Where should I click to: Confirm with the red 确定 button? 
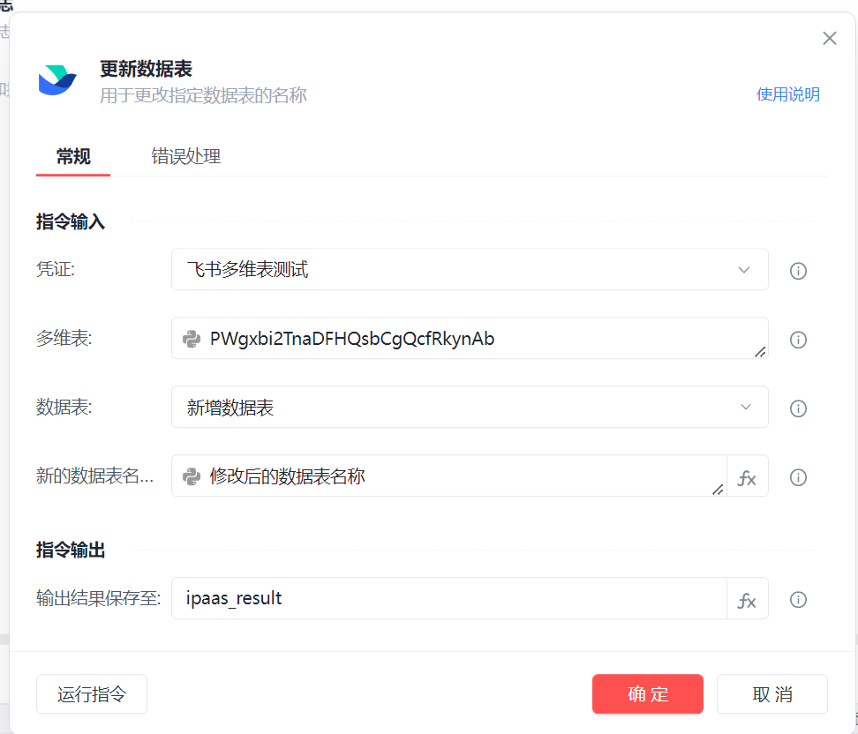pyautogui.click(x=647, y=694)
